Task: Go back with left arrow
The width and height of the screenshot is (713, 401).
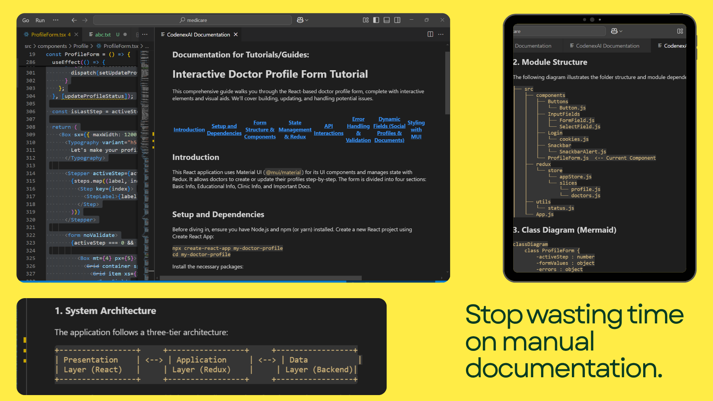Action: pyautogui.click(x=74, y=20)
